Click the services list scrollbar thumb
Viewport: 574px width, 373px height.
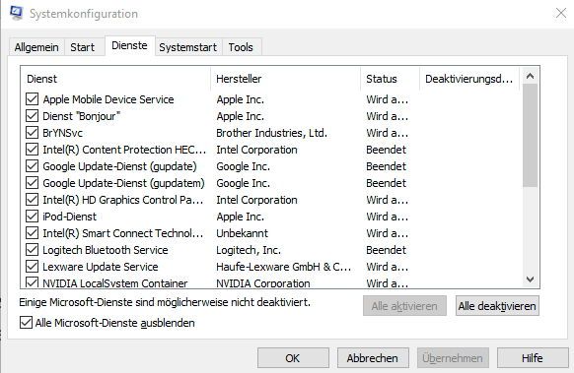[530, 136]
